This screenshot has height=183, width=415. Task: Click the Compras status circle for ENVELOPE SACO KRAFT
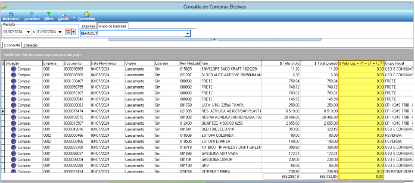tap(13, 69)
